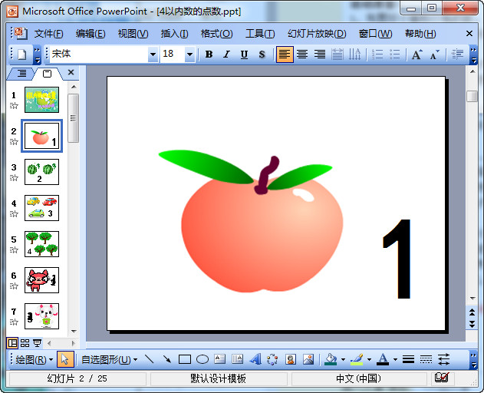Open the 绘图(R) drawing menu
The height and width of the screenshot is (393, 484).
pyautogui.click(x=35, y=360)
